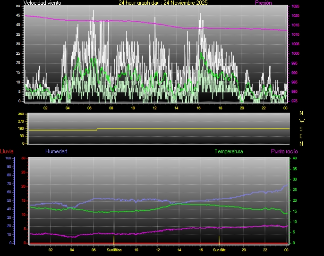Viewport: 324px width, 256px height.
Task: Click the 360 tick on wind direction axis
Action: 20,114
